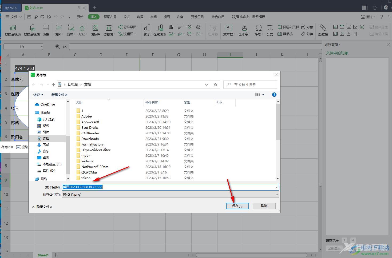Click the print icon in the quick access toolbar
This screenshot has height=258, width=392.
(42, 17)
